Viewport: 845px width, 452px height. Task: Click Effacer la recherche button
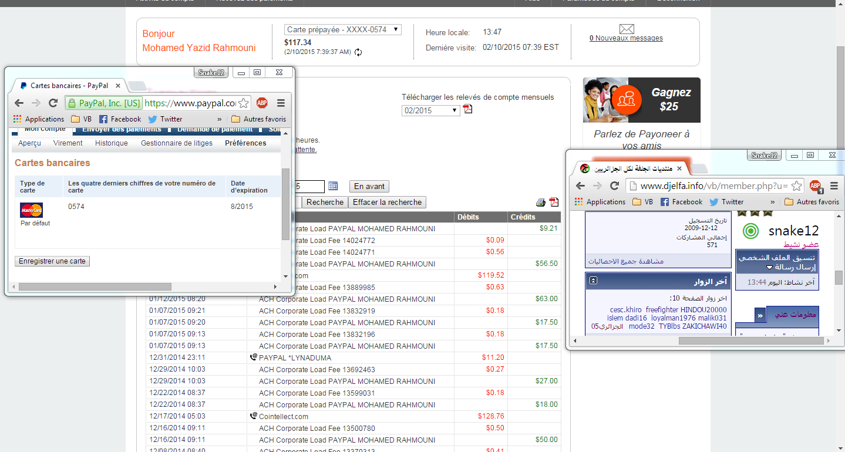[387, 202]
